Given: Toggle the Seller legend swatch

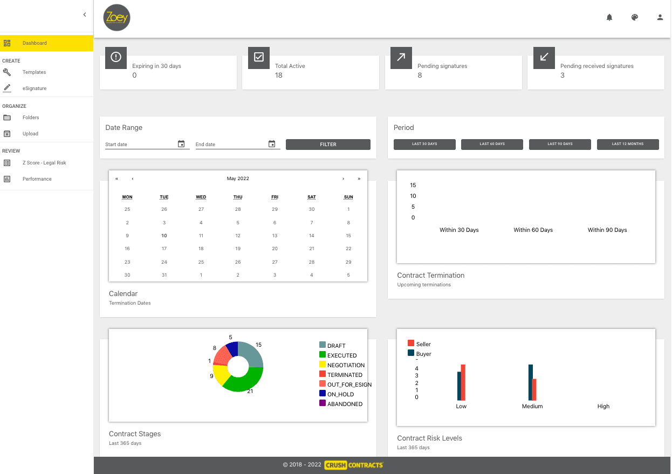Looking at the screenshot, I should tap(411, 344).
